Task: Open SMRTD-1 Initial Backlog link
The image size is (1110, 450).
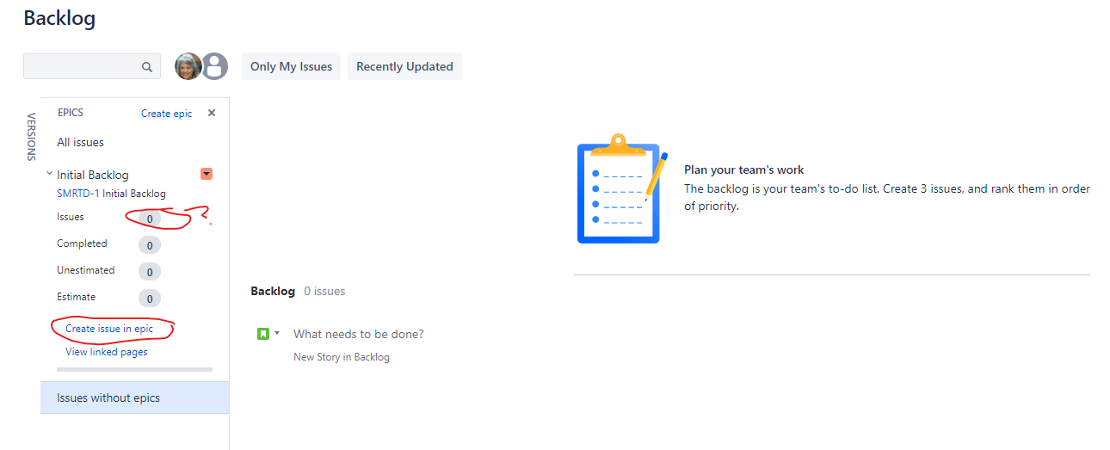Action: click(111, 194)
